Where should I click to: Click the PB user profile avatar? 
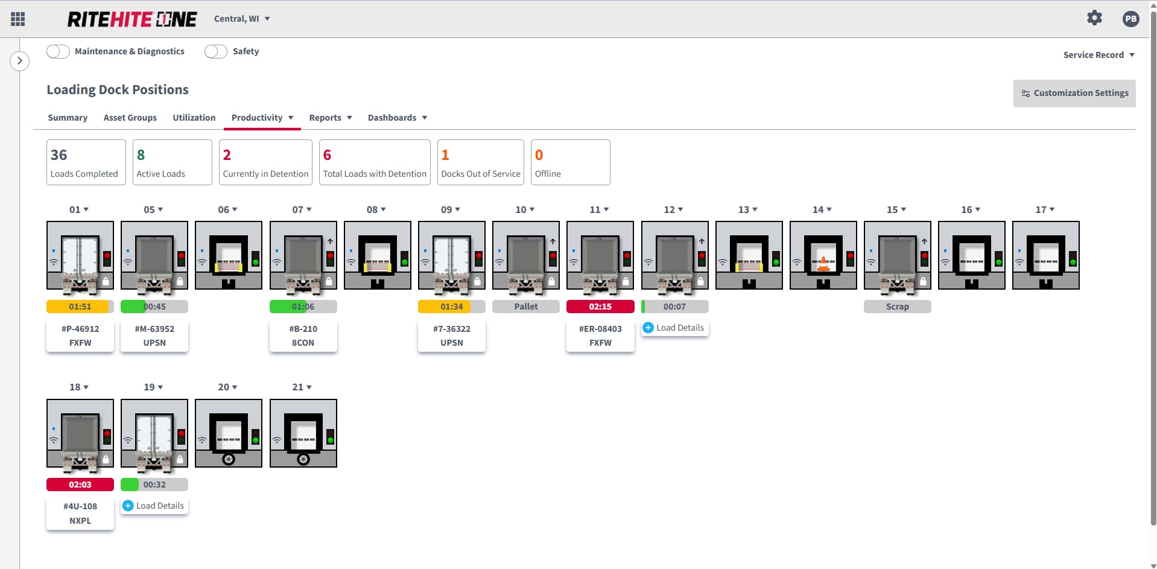click(x=1130, y=19)
